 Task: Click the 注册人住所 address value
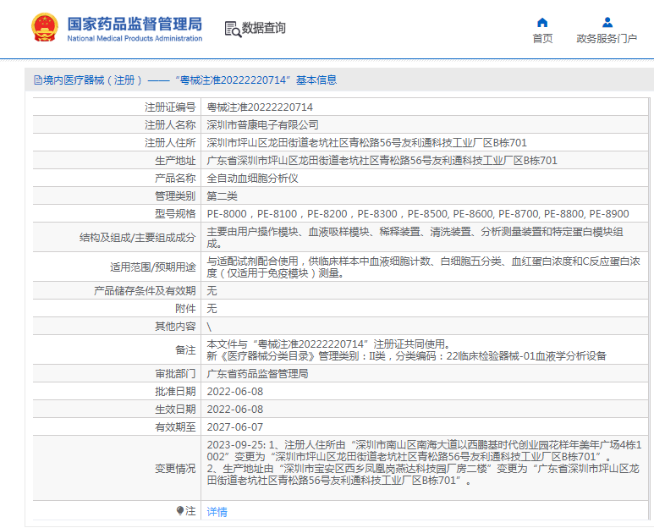tap(366, 143)
